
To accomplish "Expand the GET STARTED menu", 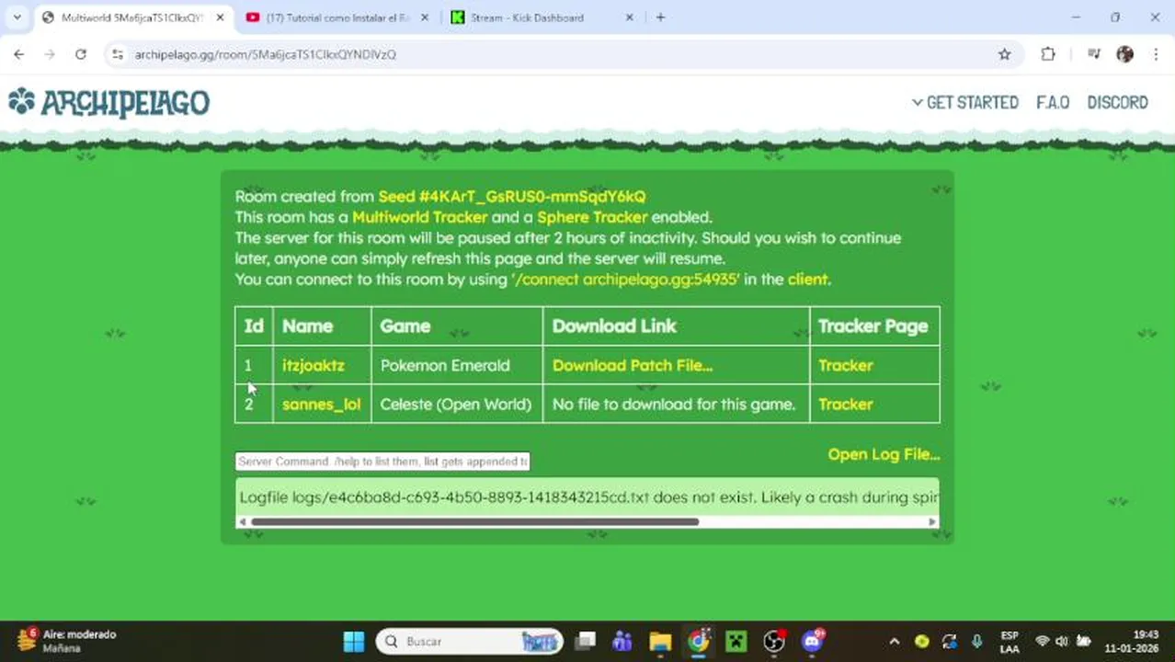I will point(965,102).
